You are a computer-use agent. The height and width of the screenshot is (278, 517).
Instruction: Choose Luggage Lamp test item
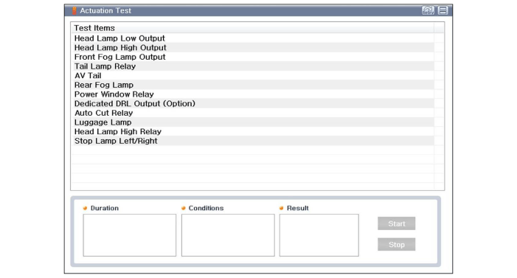click(x=252, y=122)
